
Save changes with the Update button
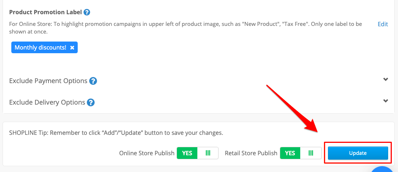click(x=358, y=153)
